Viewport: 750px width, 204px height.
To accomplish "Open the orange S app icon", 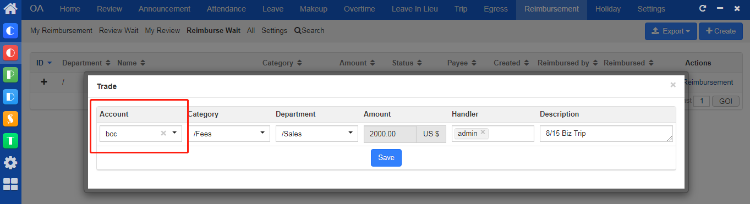I will point(10,118).
